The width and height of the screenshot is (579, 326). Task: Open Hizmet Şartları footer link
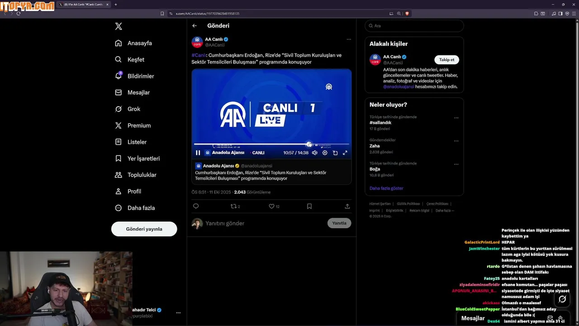380,204
